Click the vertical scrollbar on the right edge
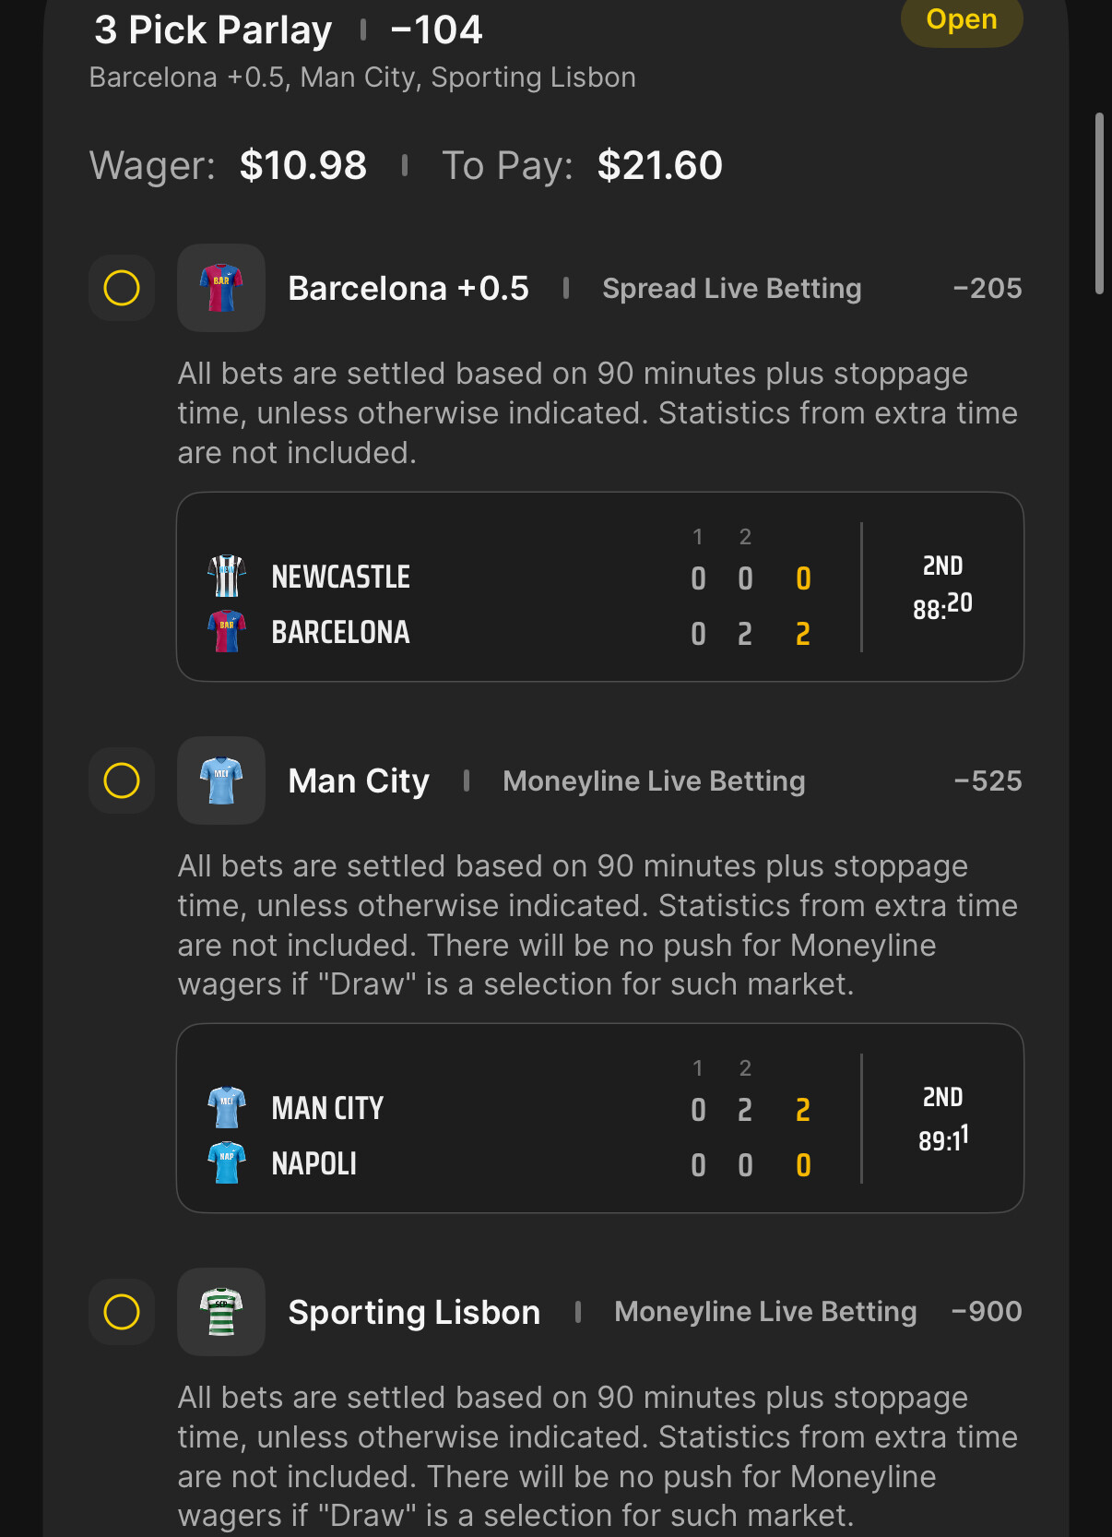 1098,203
